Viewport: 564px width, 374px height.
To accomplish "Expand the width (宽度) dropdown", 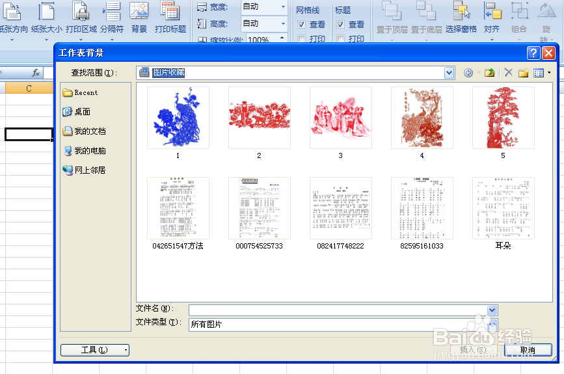I will (283, 7).
